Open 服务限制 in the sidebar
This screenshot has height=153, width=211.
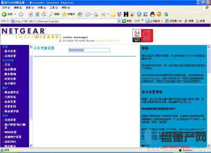click(10, 74)
